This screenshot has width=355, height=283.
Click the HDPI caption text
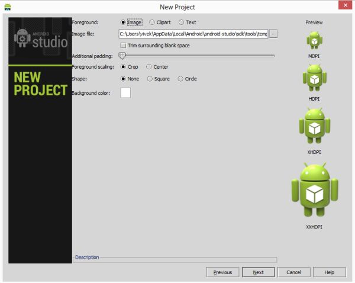(x=314, y=99)
